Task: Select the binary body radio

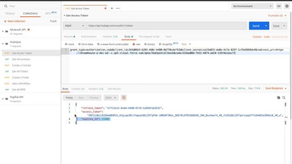Action: tap(146, 44)
